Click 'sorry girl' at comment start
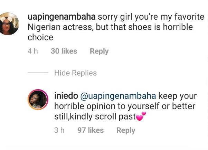Screen dimensions: 208x150 [113, 16]
